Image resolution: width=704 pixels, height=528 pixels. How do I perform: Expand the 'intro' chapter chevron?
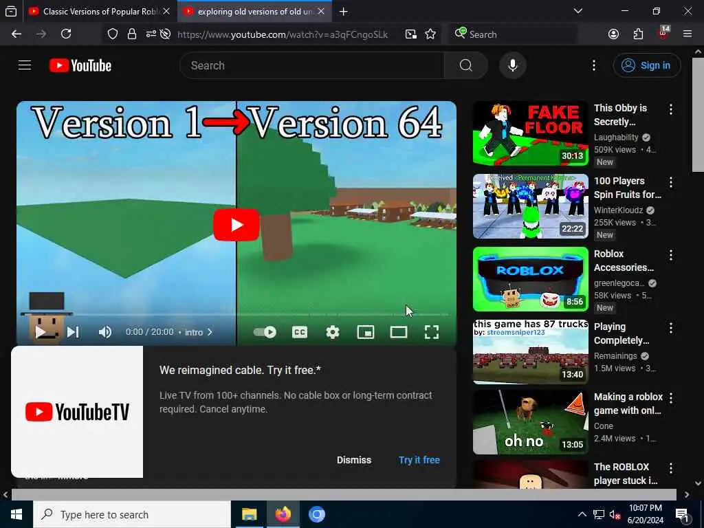tap(210, 332)
